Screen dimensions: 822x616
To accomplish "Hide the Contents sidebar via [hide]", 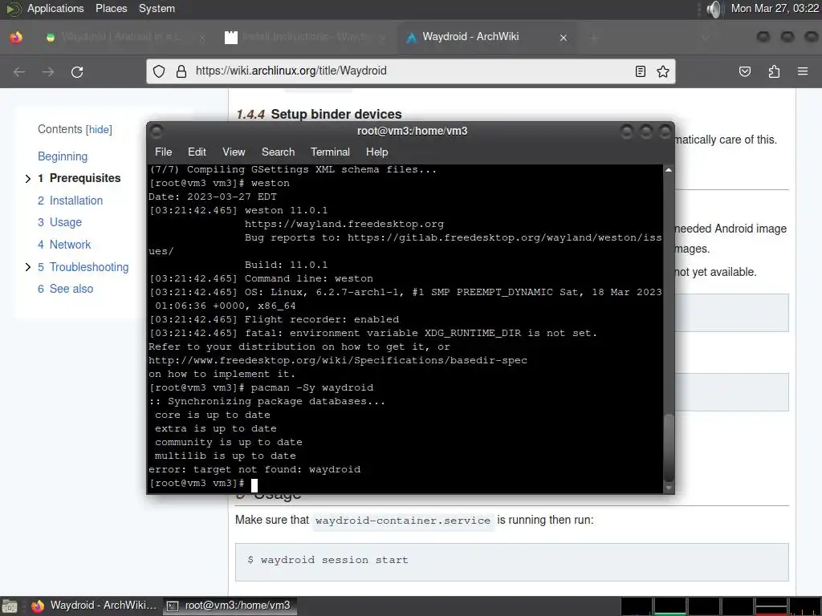I will click(99, 129).
